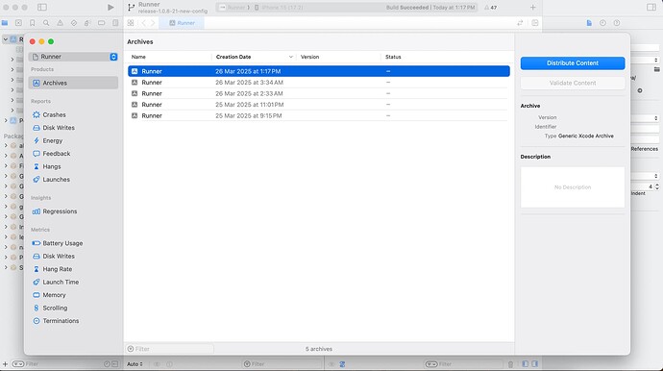663x371 pixels.
Task: Sort archives by Name column
Action: (169, 57)
